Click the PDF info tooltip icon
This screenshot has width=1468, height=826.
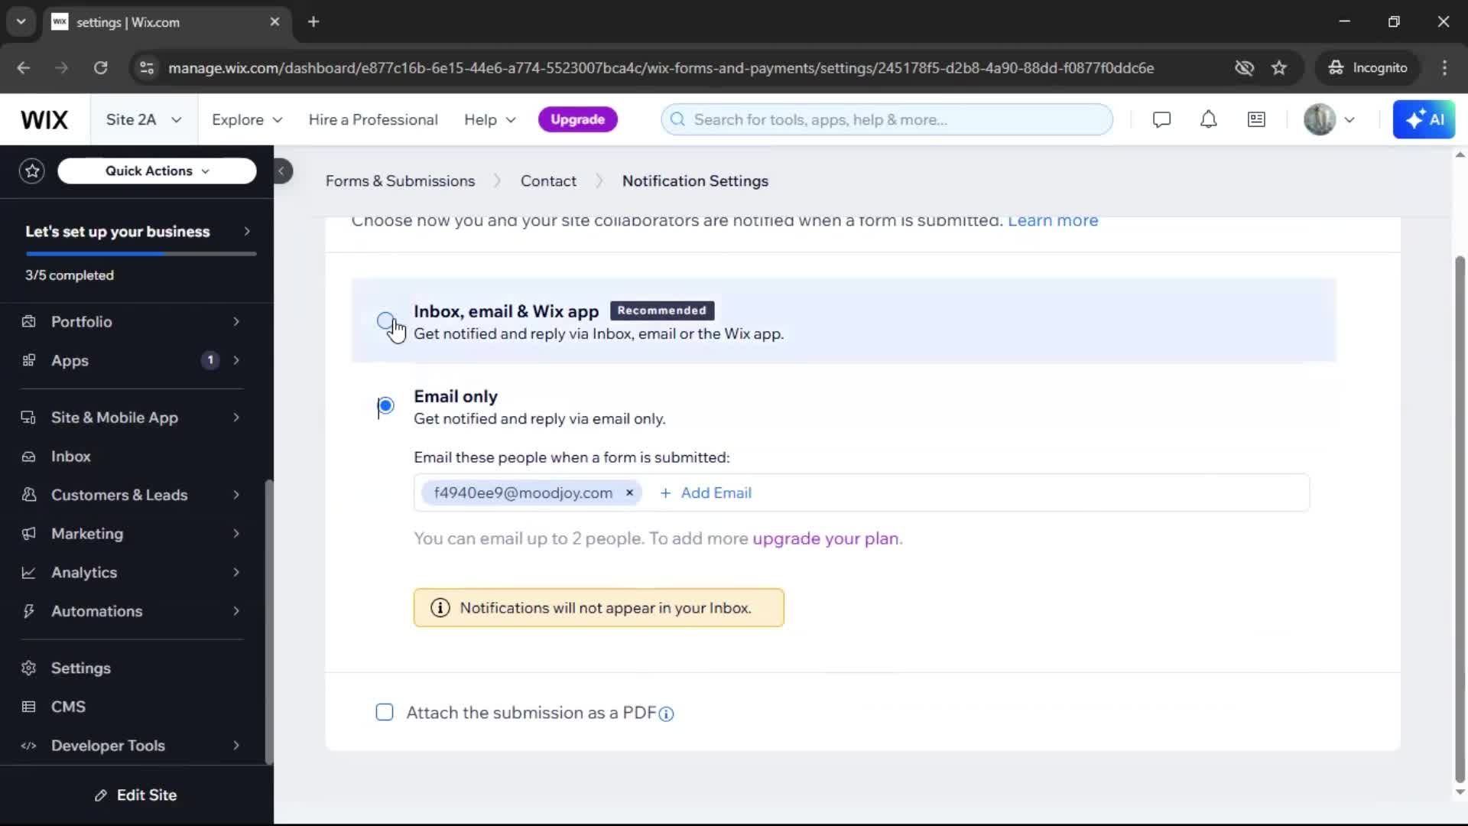pyautogui.click(x=667, y=714)
